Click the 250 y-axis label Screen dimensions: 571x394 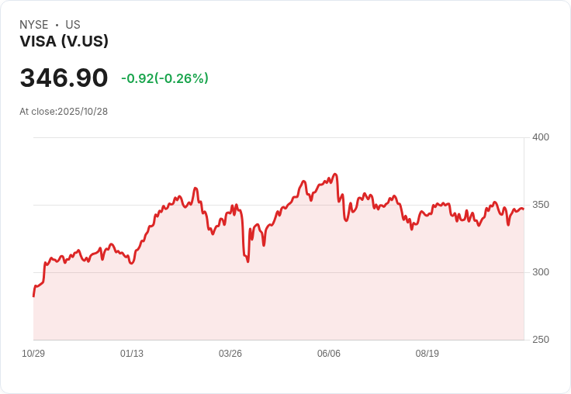click(540, 340)
